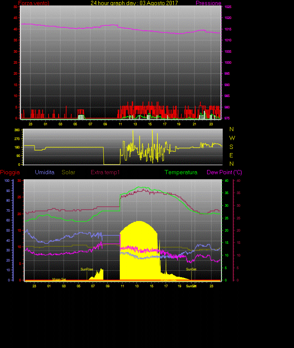Click the bottom 'N' compass label
The height and width of the screenshot is (348, 294).
point(232,164)
